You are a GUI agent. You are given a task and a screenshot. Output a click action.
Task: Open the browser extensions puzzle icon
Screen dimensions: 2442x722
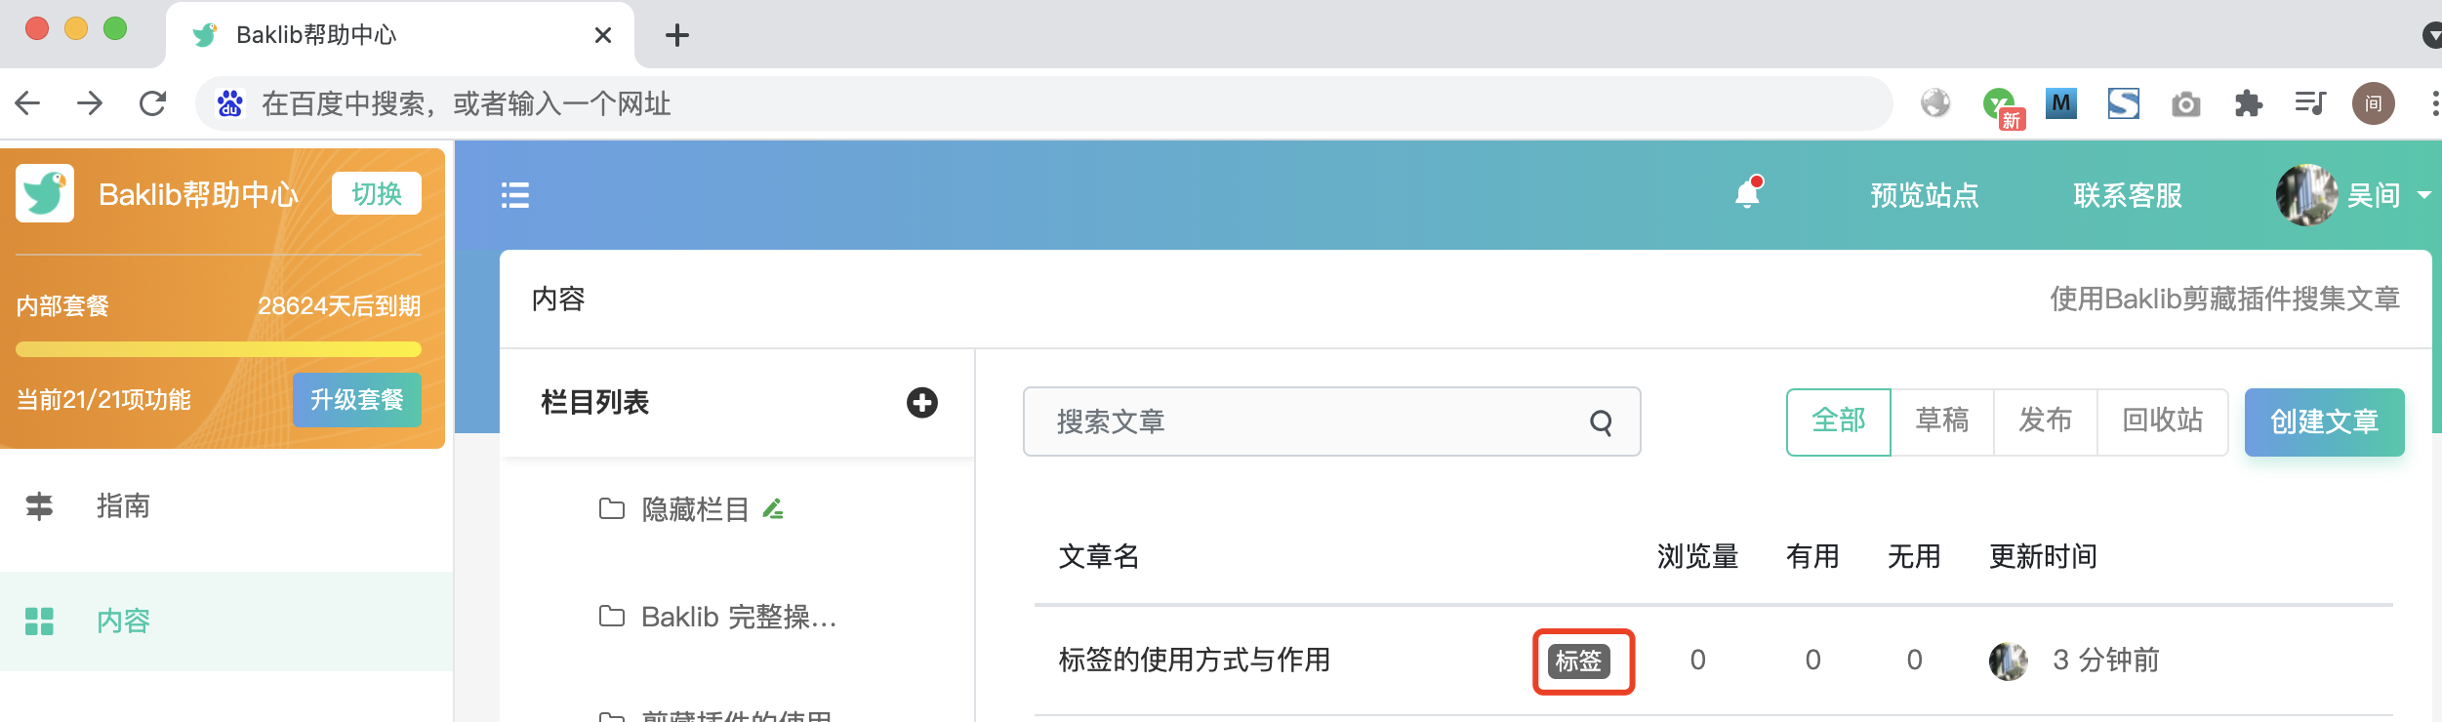pyautogui.click(x=2248, y=103)
